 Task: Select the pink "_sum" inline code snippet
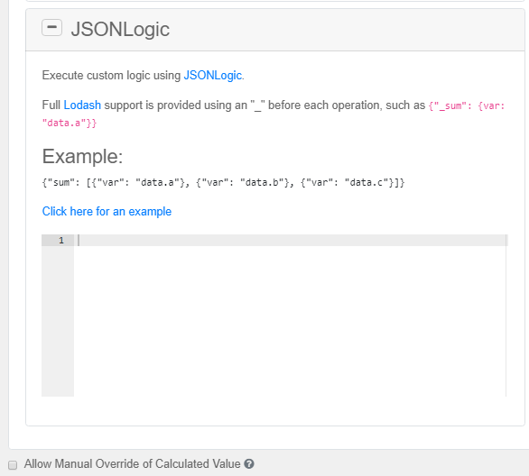click(274, 114)
